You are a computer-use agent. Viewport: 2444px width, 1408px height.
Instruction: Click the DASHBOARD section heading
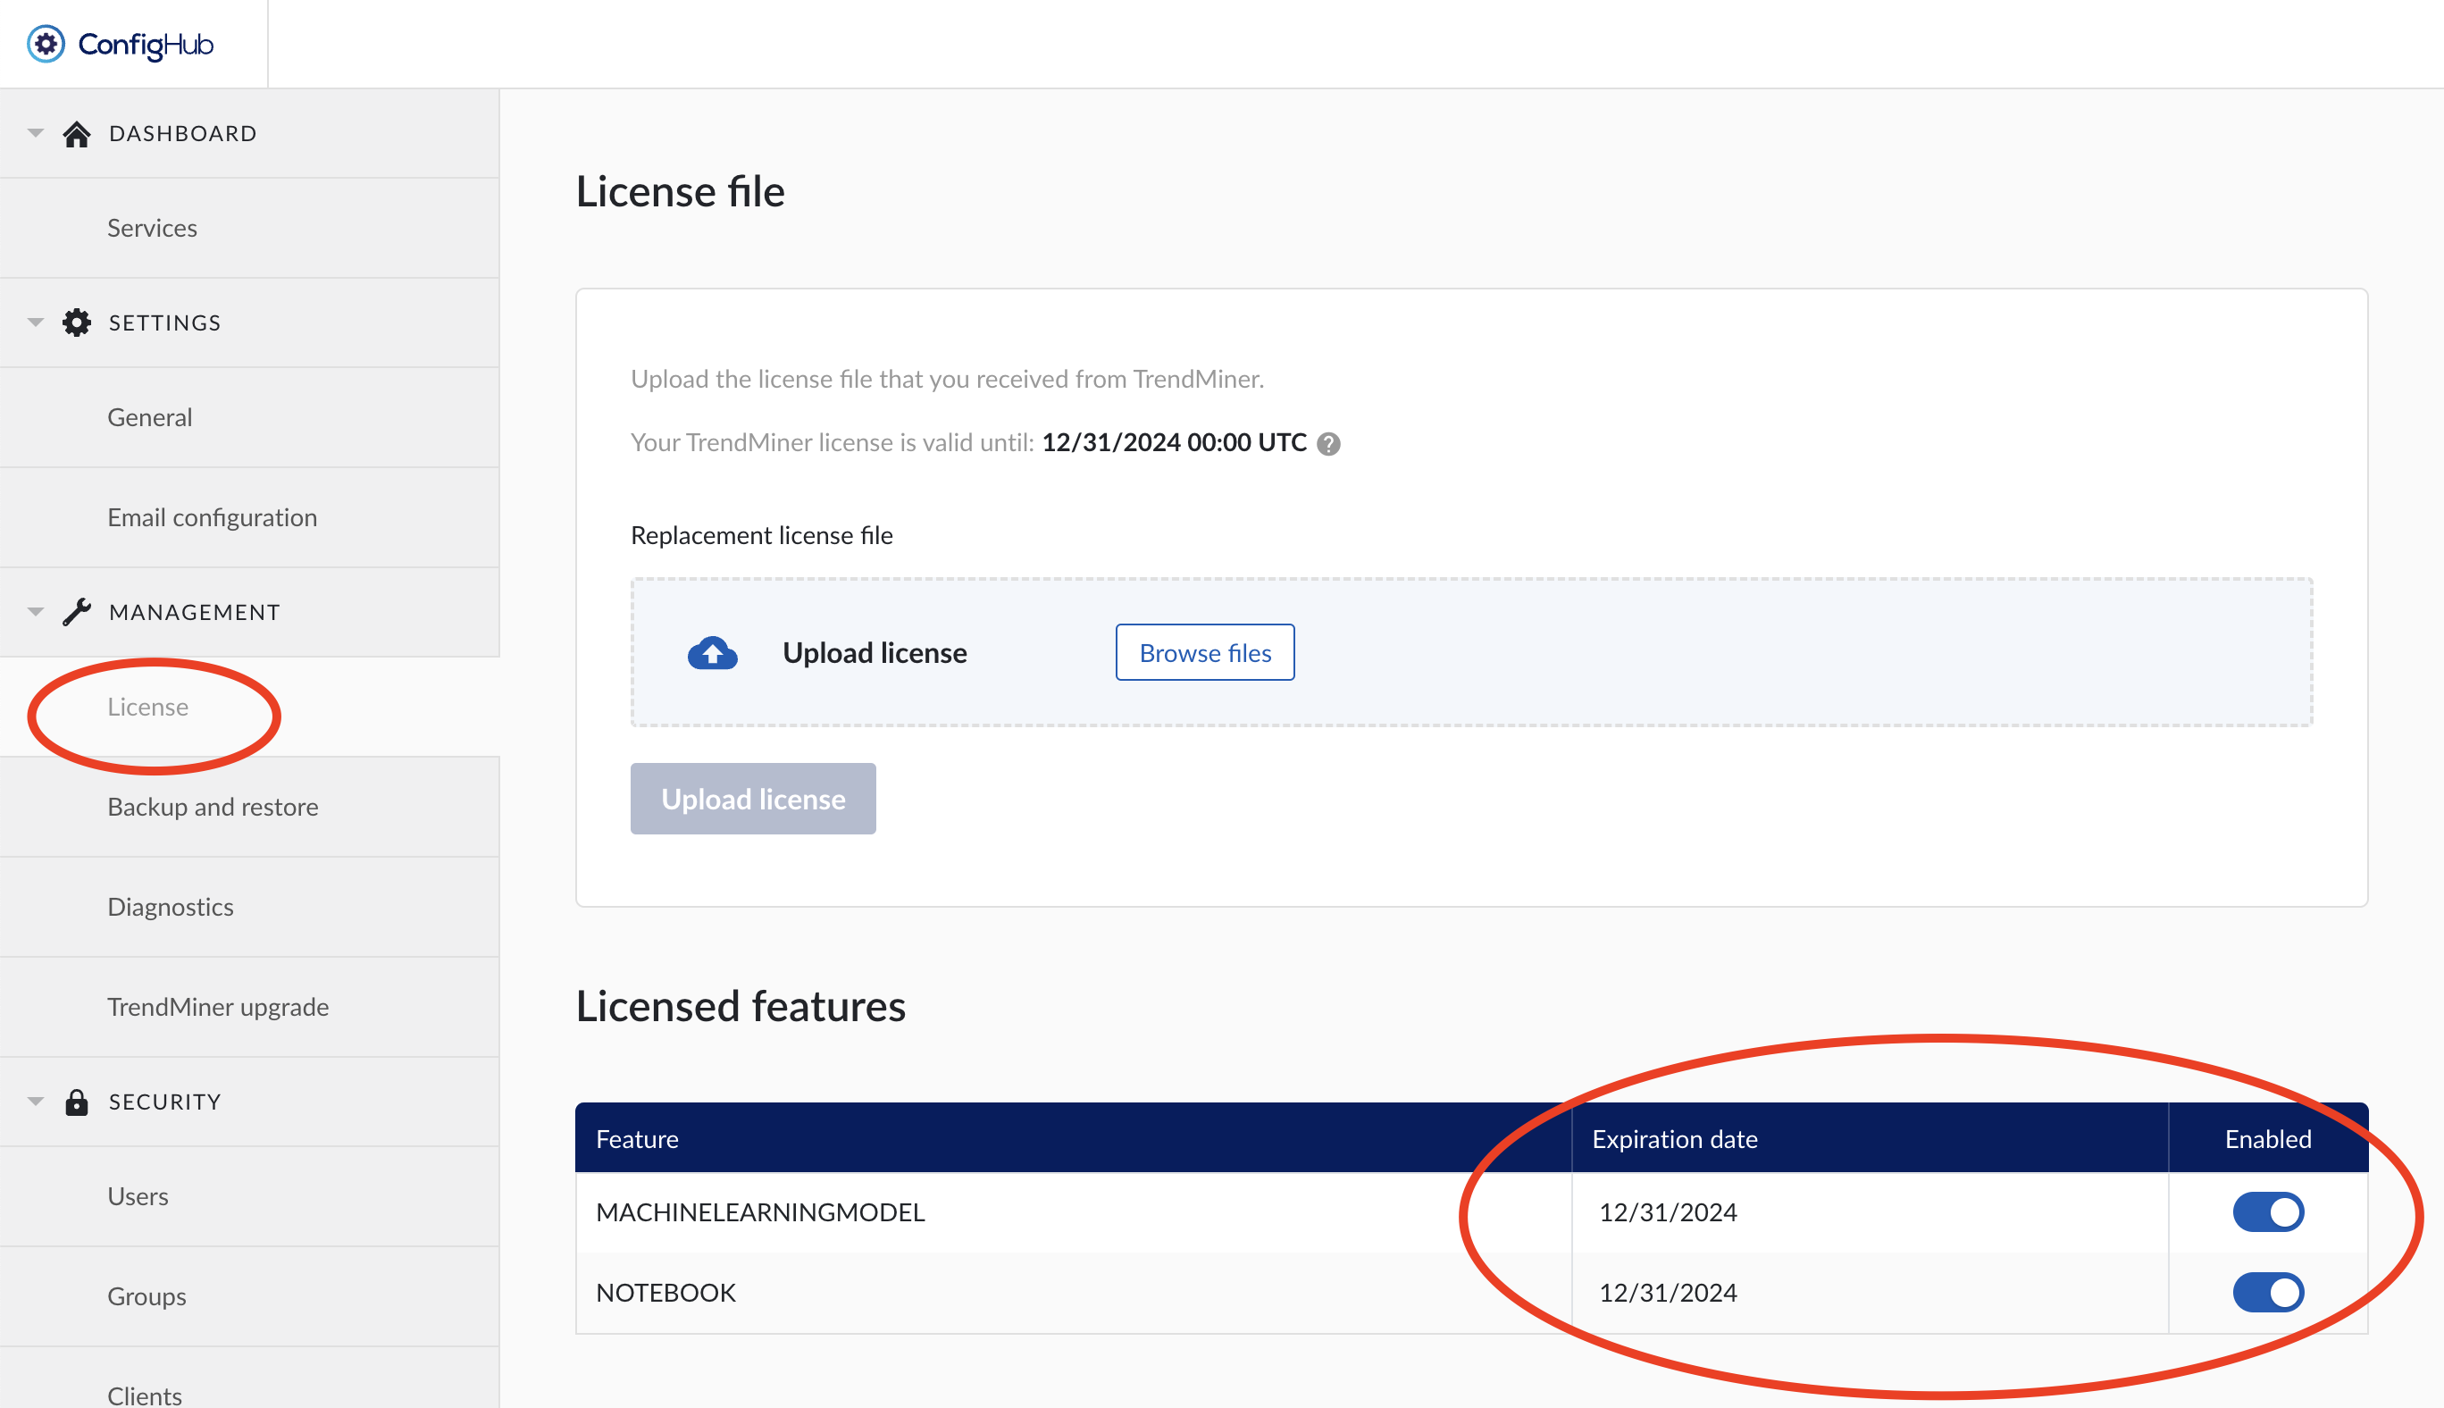click(183, 133)
